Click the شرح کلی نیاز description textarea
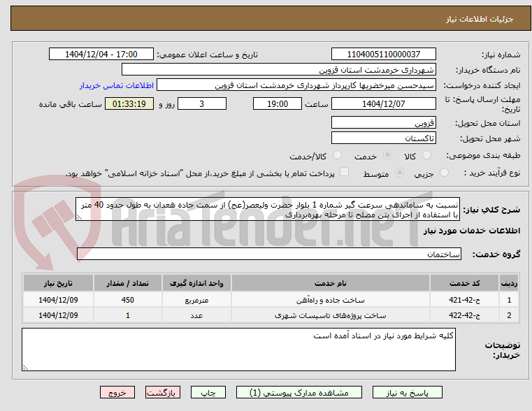 (x=268, y=209)
